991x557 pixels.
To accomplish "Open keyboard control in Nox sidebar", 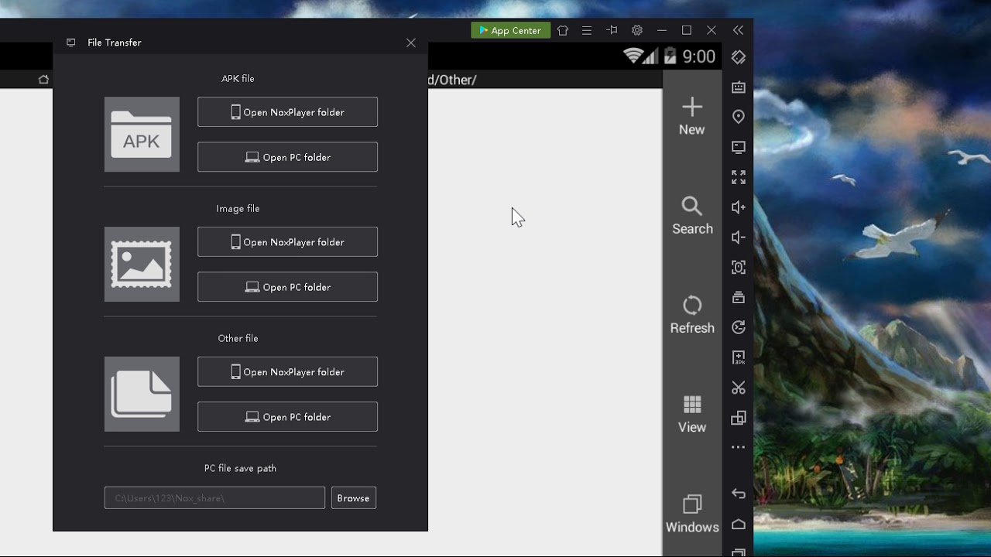I will click(739, 87).
